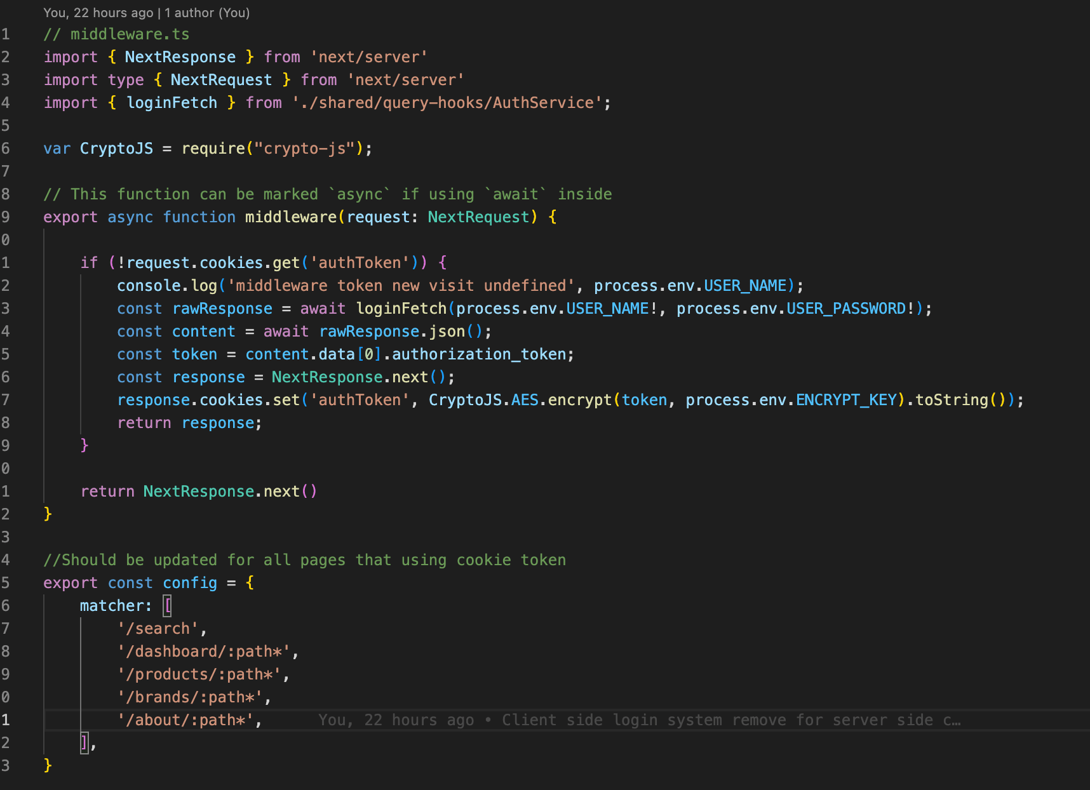Image resolution: width=1090 pixels, height=790 pixels.
Task: Click 'USER_NAME' in the console.log line
Action: (x=745, y=286)
